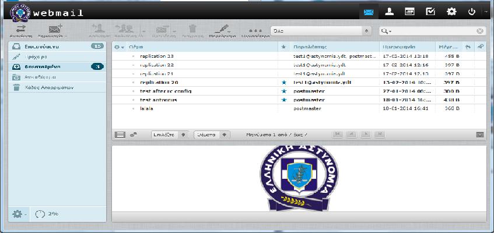Select the replication 22 message

tap(299, 65)
